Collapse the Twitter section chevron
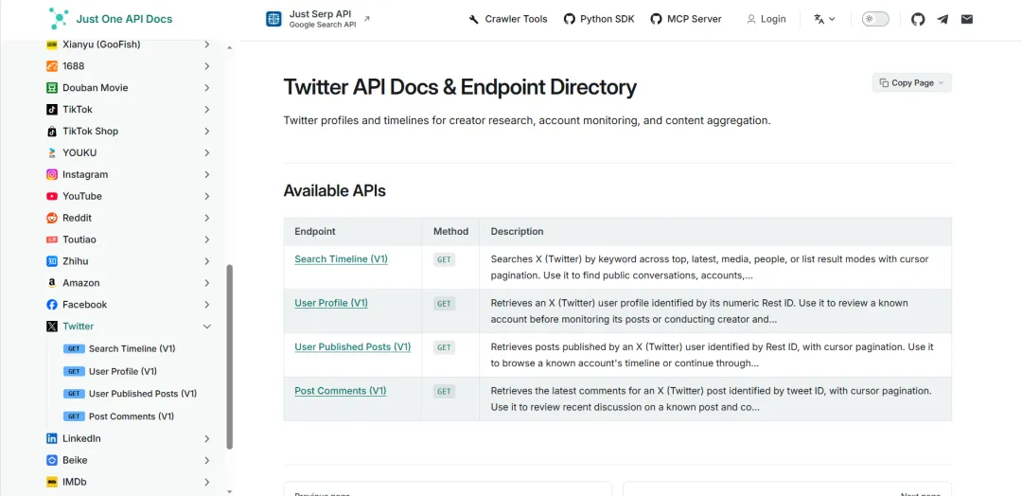1022x496 pixels. 206,326
